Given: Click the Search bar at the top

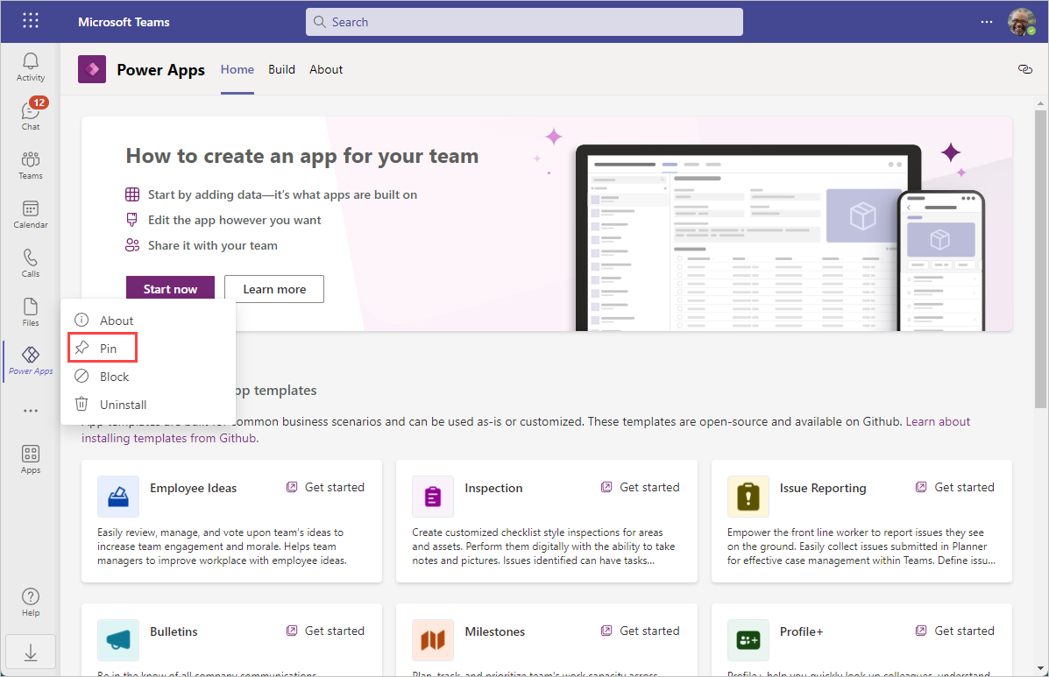Looking at the screenshot, I should click(x=523, y=21).
